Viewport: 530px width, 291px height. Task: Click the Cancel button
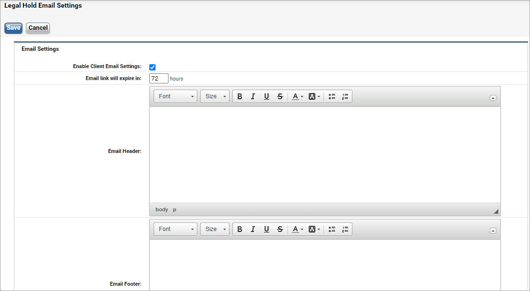tap(38, 28)
